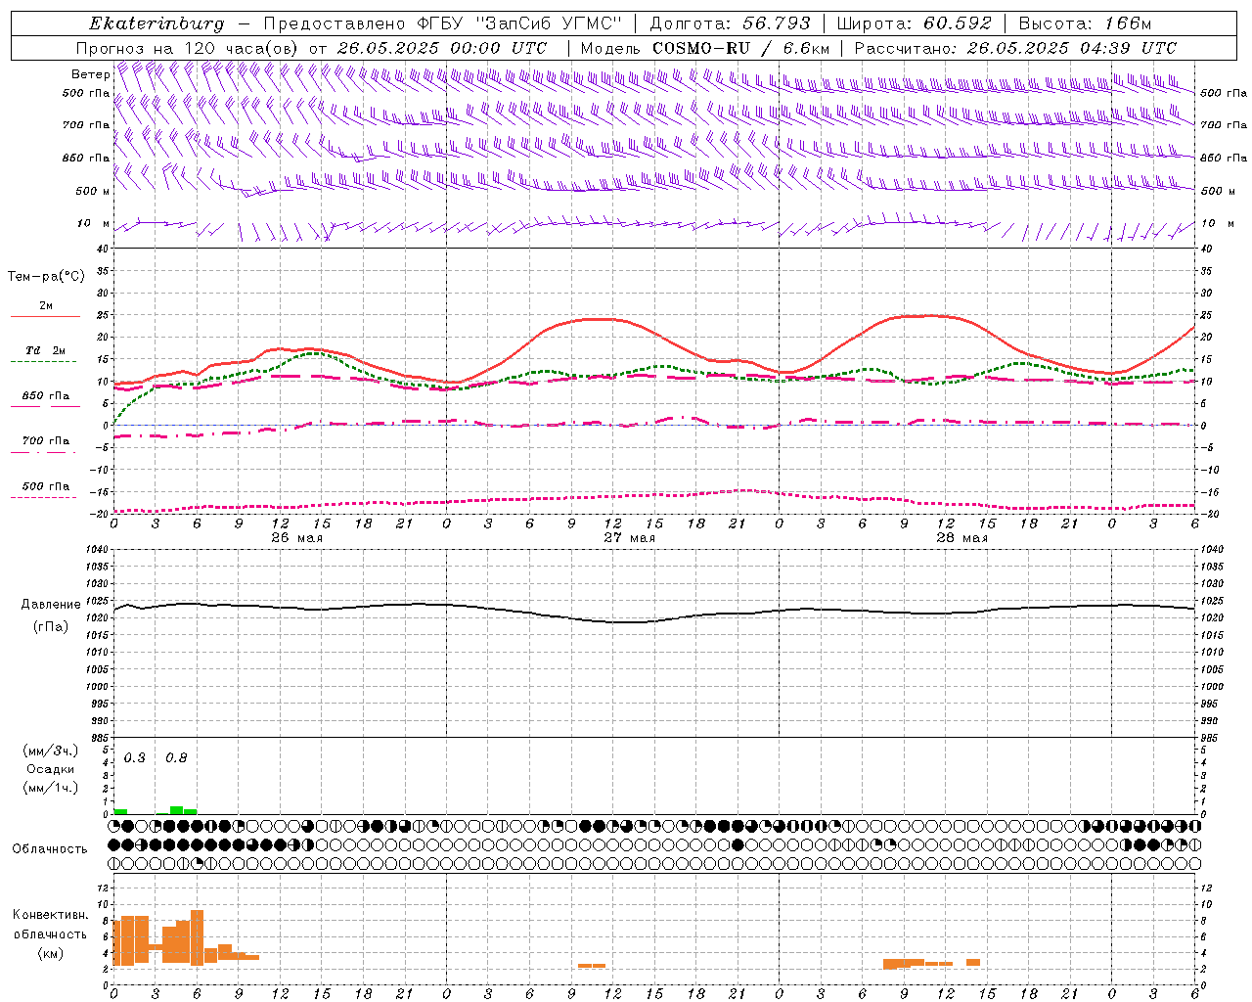Click the '0.3' precipitation amount value

coord(134,758)
